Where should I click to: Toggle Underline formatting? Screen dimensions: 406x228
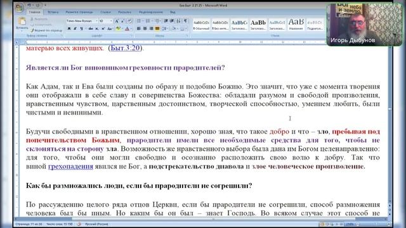click(x=82, y=28)
